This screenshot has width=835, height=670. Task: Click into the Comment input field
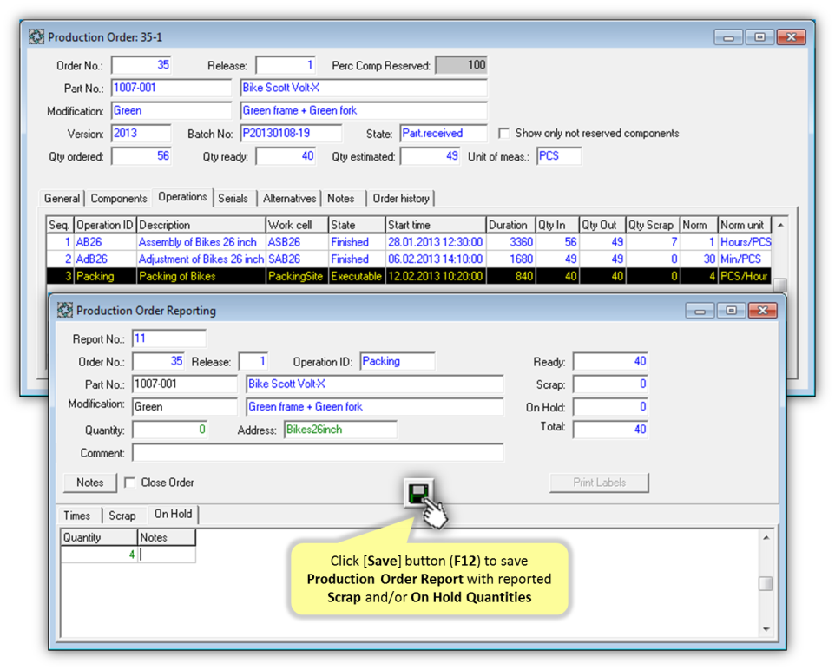318,453
